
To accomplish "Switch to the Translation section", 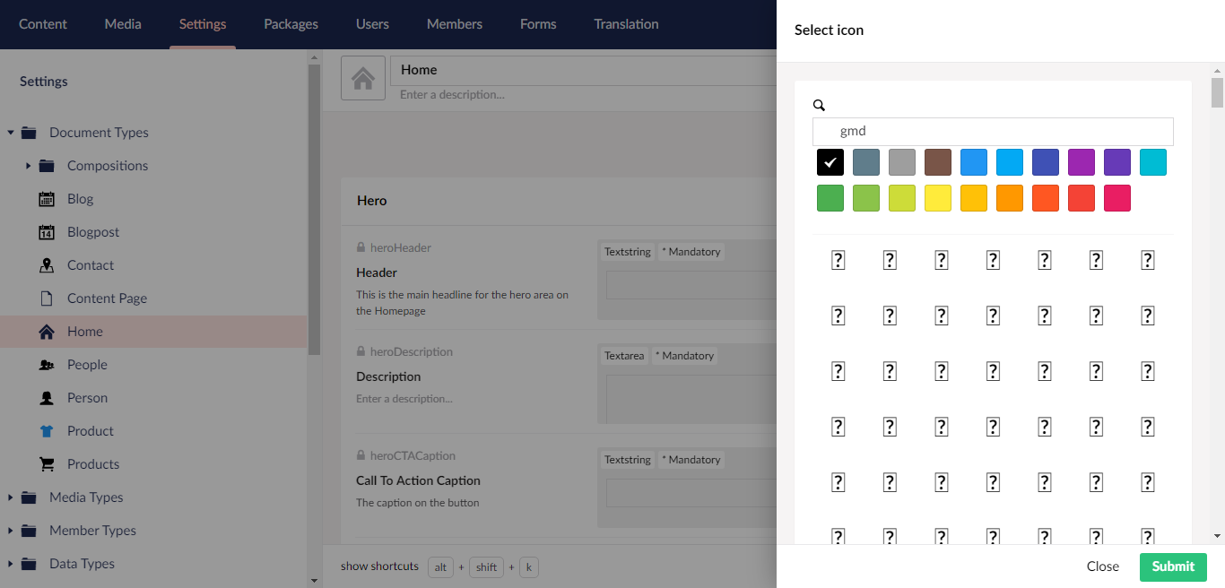I will click(626, 24).
